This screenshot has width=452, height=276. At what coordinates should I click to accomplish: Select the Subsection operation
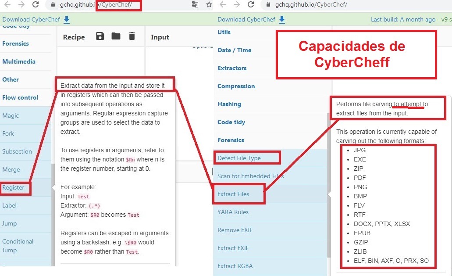[25, 151]
